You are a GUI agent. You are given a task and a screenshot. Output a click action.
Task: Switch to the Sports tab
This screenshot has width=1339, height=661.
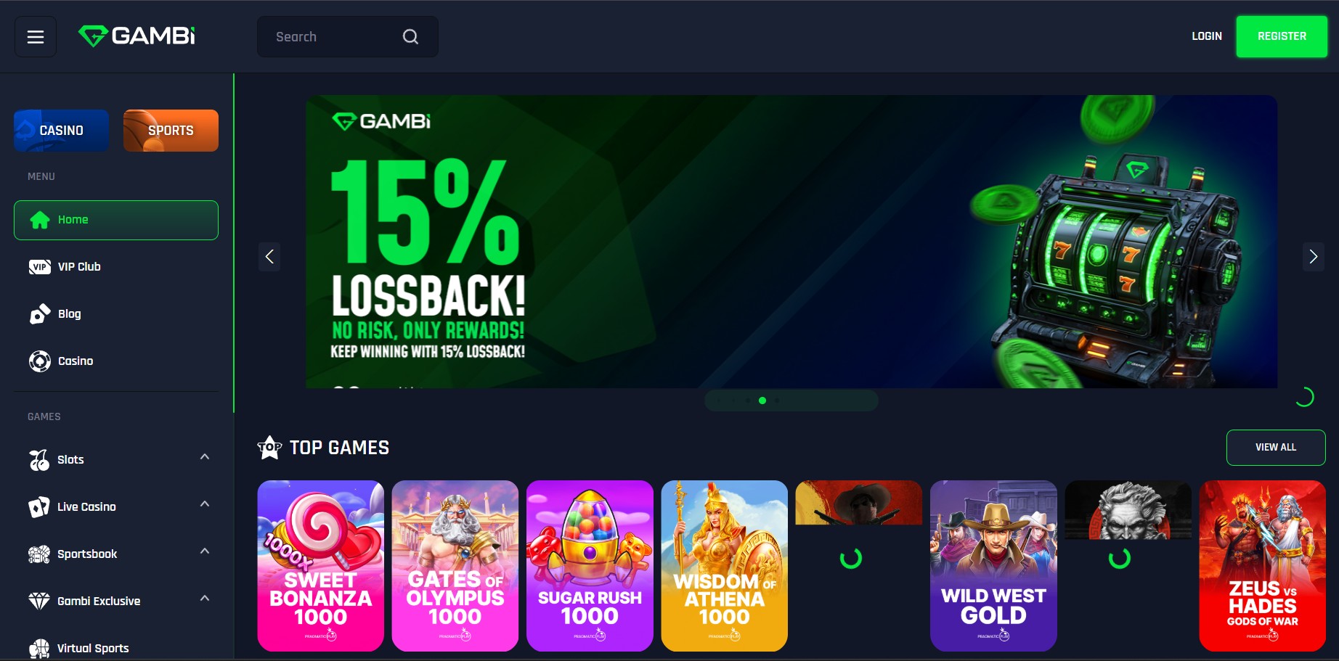(x=171, y=131)
